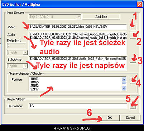Click the Destination path field

coord(78,106)
